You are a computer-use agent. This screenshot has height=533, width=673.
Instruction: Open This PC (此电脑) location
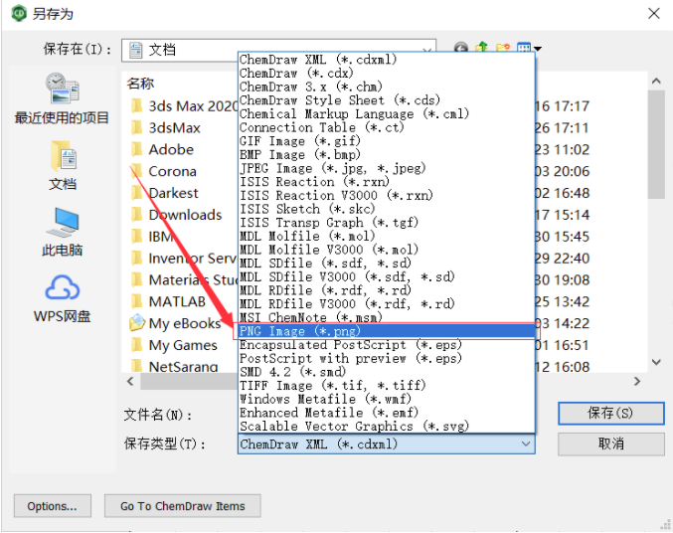tap(63, 233)
